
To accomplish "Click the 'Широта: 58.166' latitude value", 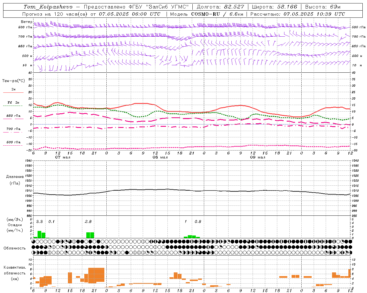I will tap(274, 7).
